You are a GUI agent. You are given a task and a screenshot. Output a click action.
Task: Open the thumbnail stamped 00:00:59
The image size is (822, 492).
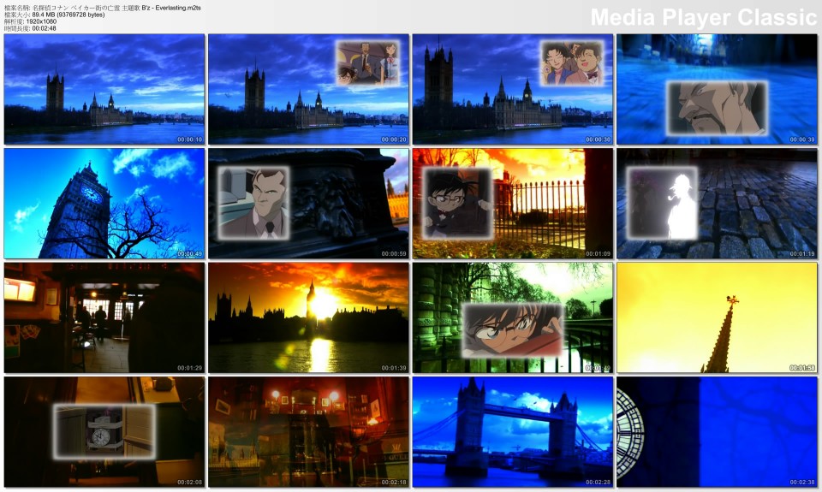308,204
